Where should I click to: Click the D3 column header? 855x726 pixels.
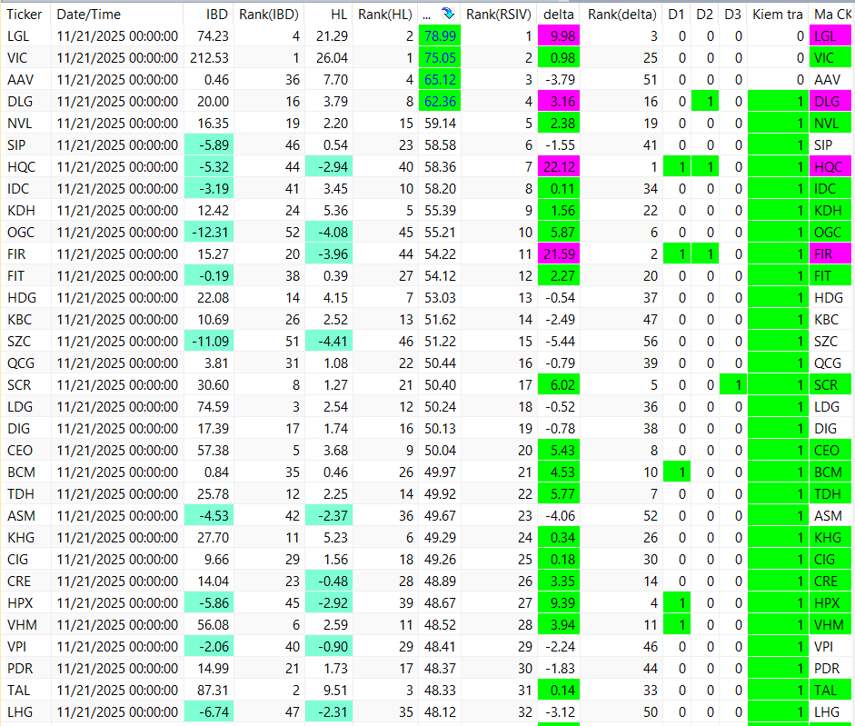tap(733, 15)
